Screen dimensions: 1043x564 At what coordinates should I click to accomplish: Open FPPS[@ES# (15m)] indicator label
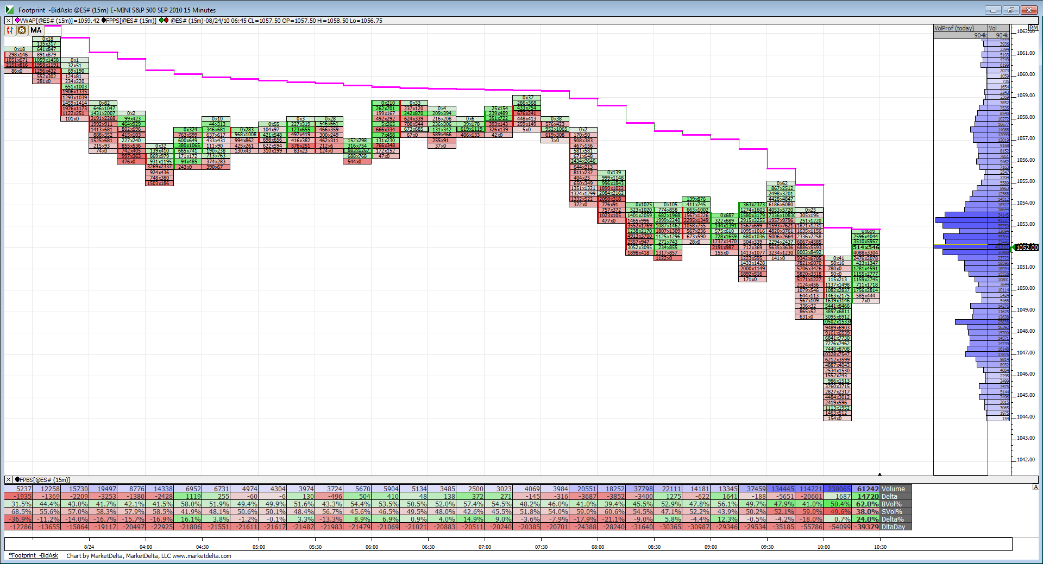point(131,21)
